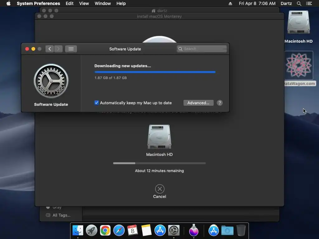Image resolution: width=319 pixels, height=239 pixels.
Task: Open the View menu
Action: coord(84,3)
